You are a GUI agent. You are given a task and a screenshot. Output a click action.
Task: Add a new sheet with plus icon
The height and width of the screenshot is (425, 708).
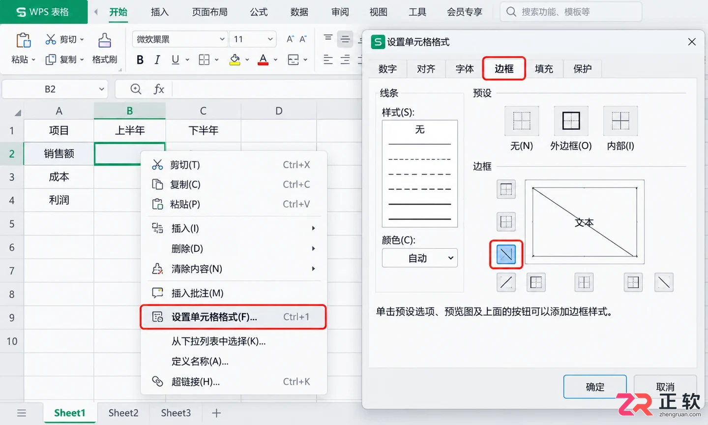pyautogui.click(x=216, y=413)
